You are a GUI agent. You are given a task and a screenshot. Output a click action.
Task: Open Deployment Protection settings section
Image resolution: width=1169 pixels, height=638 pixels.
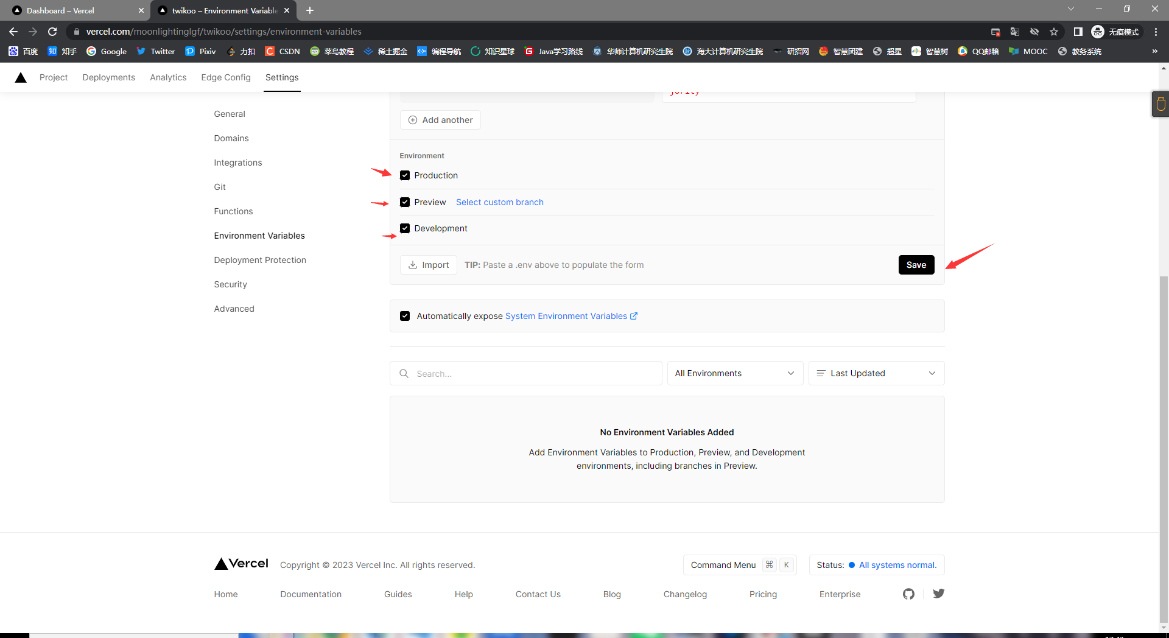[260, 260]
